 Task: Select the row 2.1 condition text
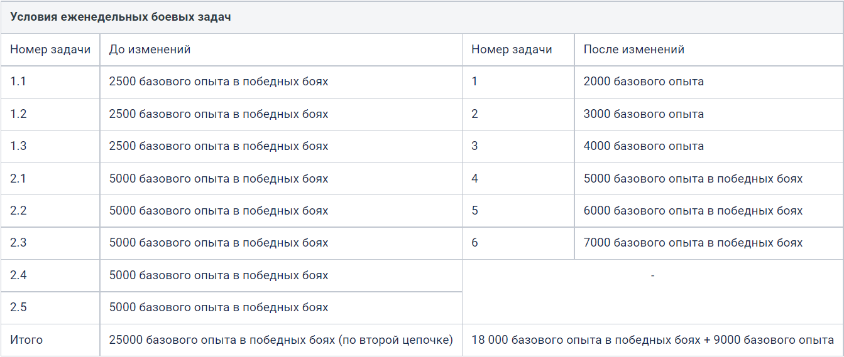[219, 179]
